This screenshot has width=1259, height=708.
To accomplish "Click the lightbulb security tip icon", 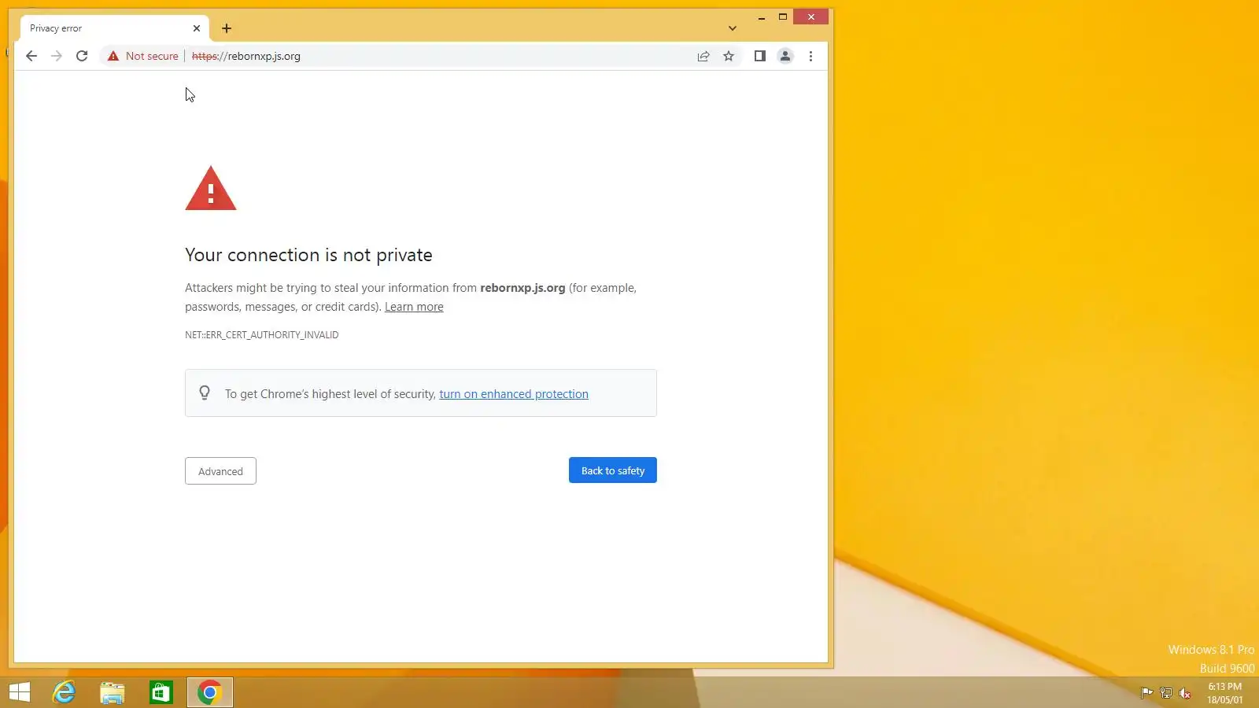I will point(205,393).
